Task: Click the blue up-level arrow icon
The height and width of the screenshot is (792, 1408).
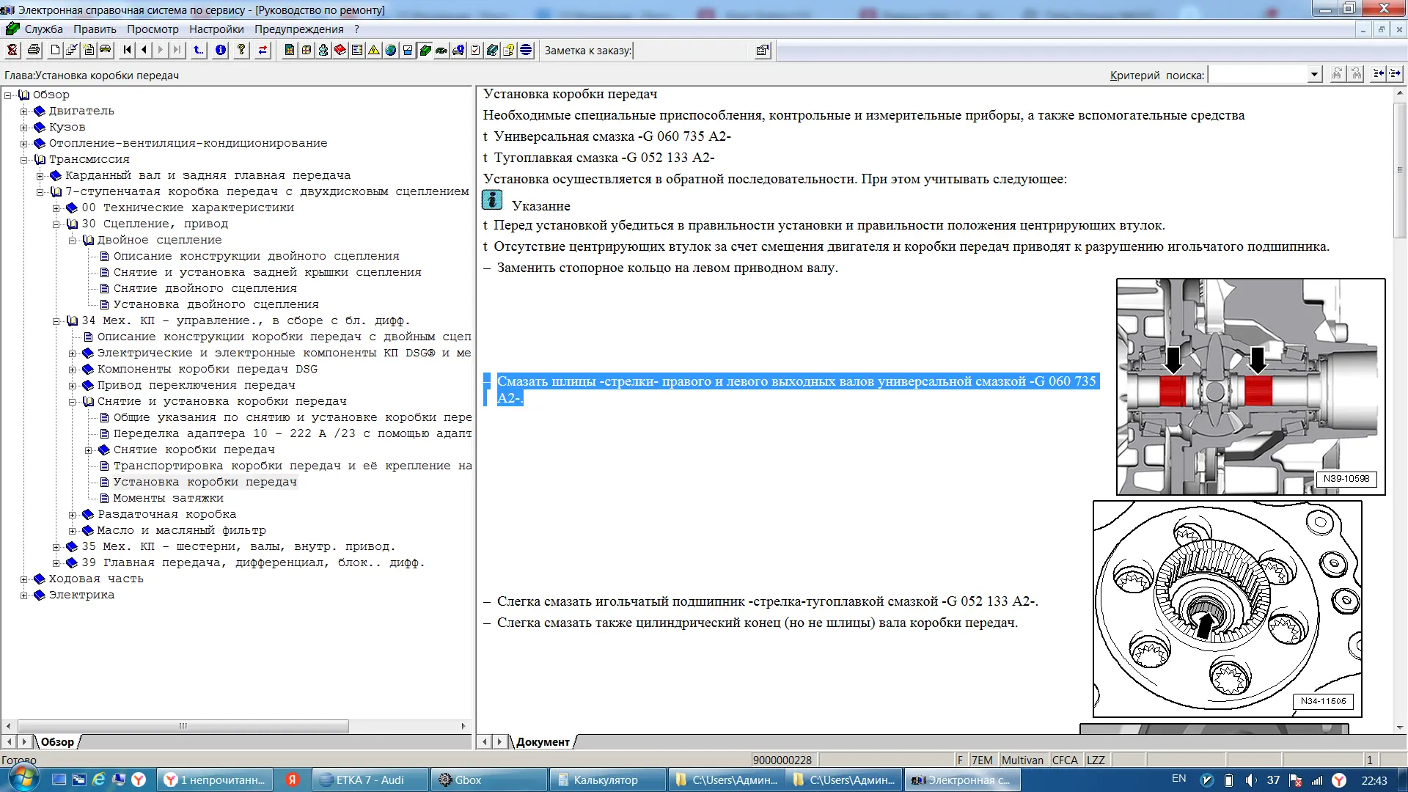Action: tap(199, 50)
